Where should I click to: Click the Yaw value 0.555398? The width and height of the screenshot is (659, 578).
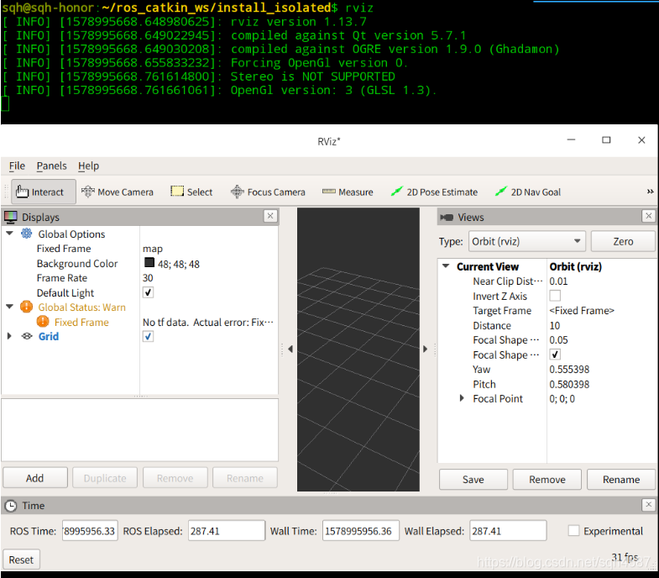click(569, 370)
